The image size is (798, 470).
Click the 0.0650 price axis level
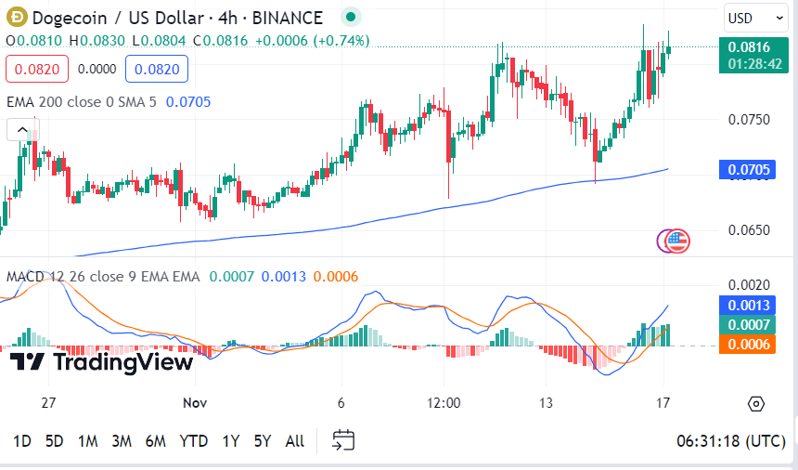(749, 230)
